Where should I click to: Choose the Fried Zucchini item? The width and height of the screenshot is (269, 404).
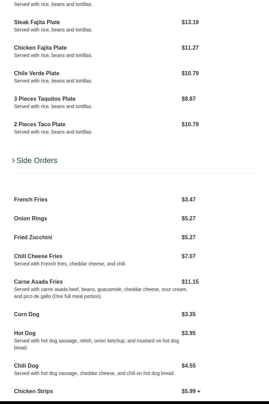(x=33, y=238)
